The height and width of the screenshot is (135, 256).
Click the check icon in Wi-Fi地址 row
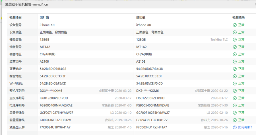(x=235, y=83)
